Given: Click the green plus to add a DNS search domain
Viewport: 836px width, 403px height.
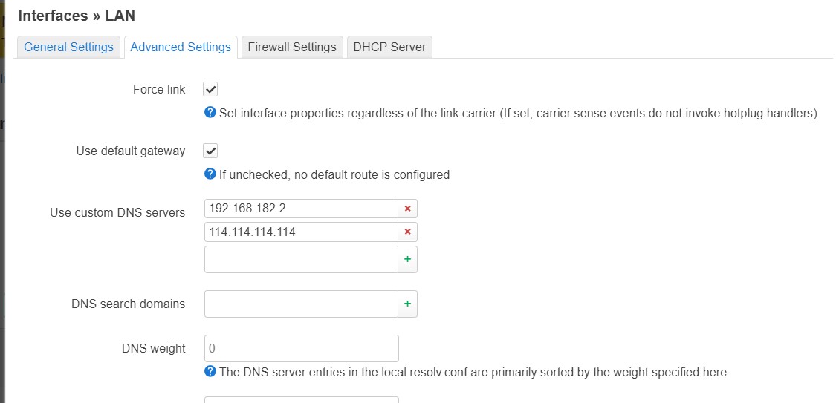Looking at the screenshot, I should click(x=407, y=304).
